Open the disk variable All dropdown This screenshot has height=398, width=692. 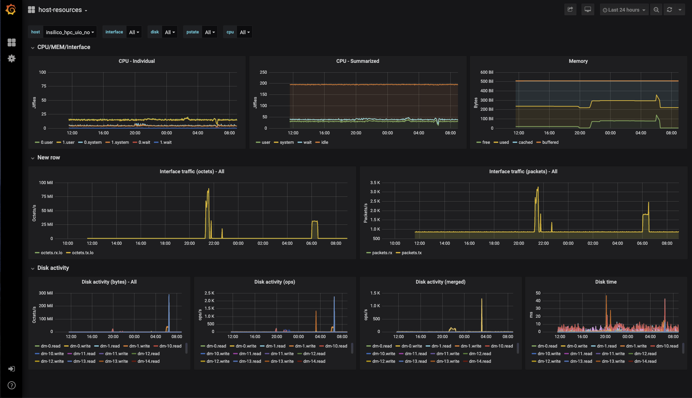(x=170, y=32)
